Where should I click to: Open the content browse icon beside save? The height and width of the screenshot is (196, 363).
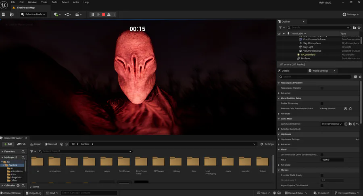coord(12,15)
